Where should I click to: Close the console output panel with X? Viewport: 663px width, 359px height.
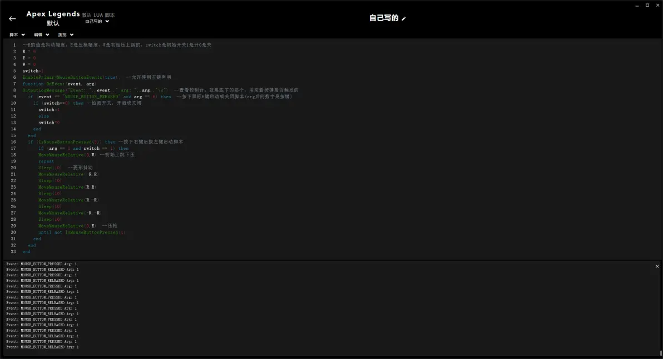point(657,266)
